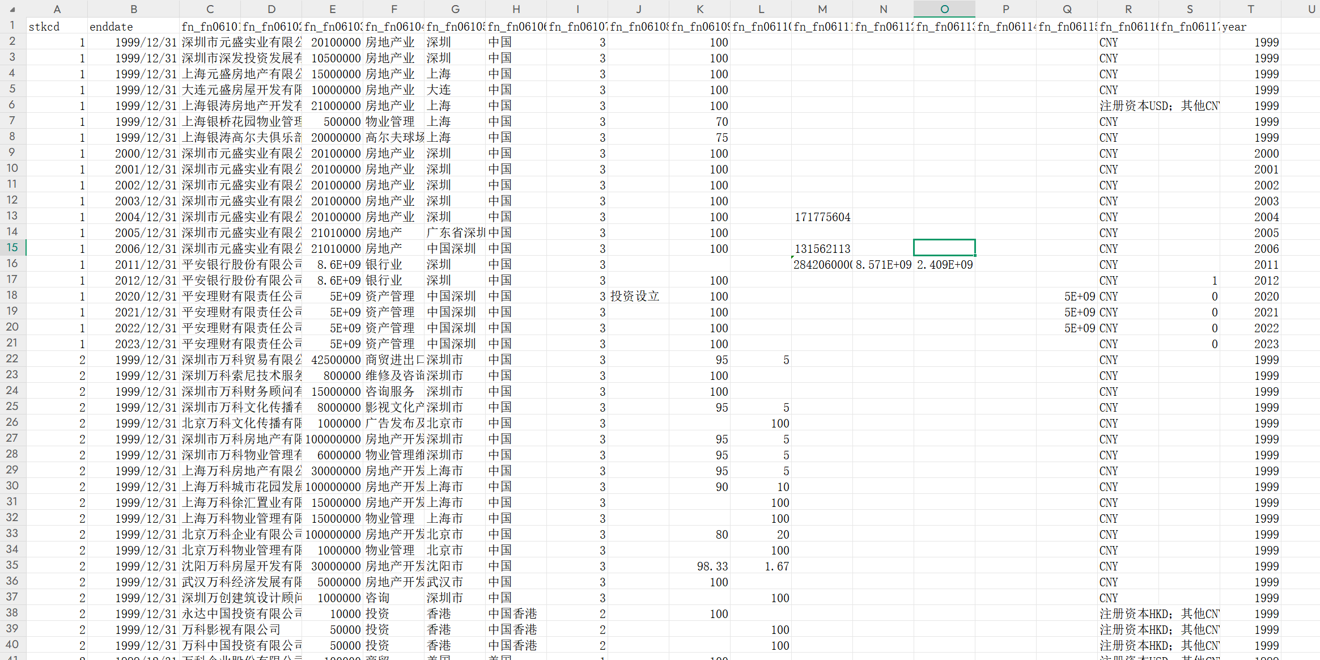
Task: Click the cell containing 171775604
Action: coord(822,217)
